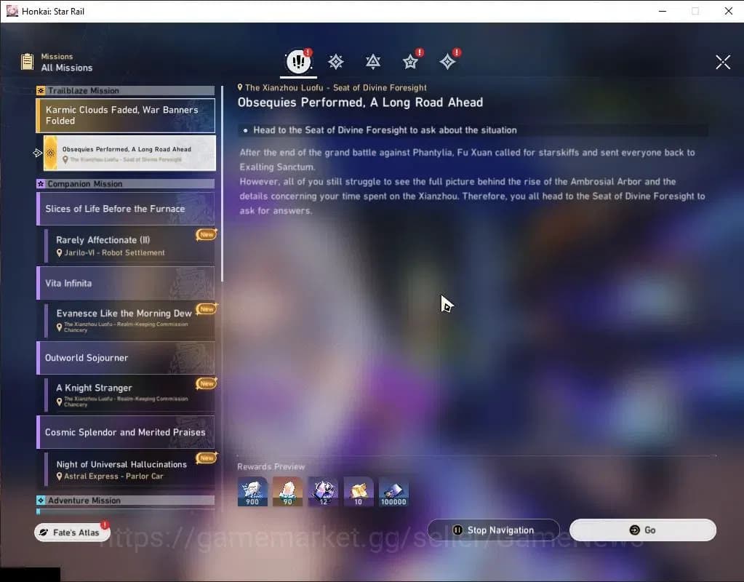Collapse the Vita Infinita mission group

coord(125,283)
